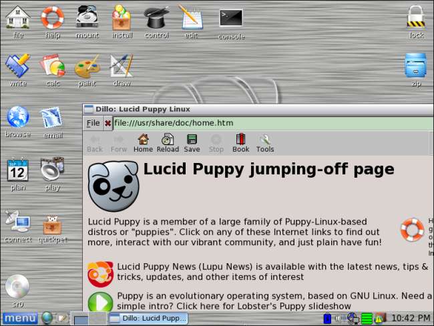This screenshot has width=434, height=326.
Task: Click the Back button in Dillo
Action: (x=95, y=143)
